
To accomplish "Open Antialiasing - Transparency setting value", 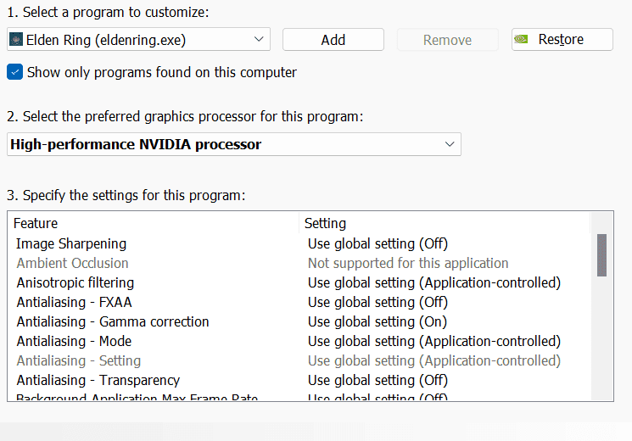I will click(378, 380).
